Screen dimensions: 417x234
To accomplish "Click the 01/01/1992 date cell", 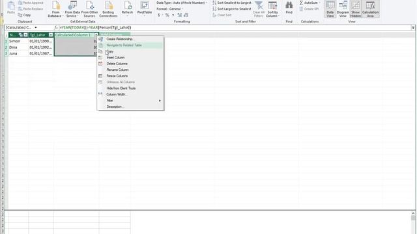I will click(x=41, y=47).
